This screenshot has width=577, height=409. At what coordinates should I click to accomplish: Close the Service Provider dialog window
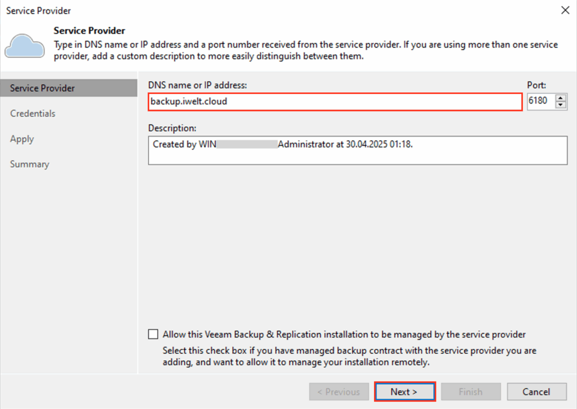point(565,10)
